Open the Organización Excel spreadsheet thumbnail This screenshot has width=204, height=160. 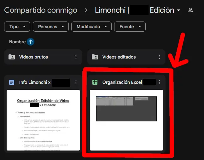pyautogui.click(x=126, y=120)
